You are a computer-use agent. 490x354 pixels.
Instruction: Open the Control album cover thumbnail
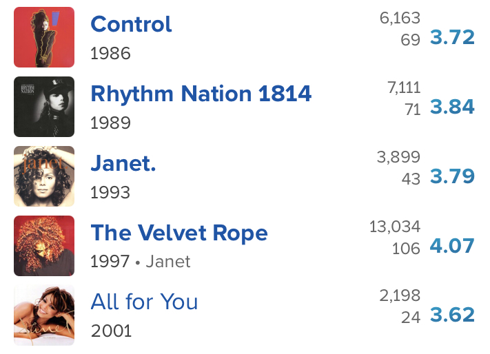44,37
